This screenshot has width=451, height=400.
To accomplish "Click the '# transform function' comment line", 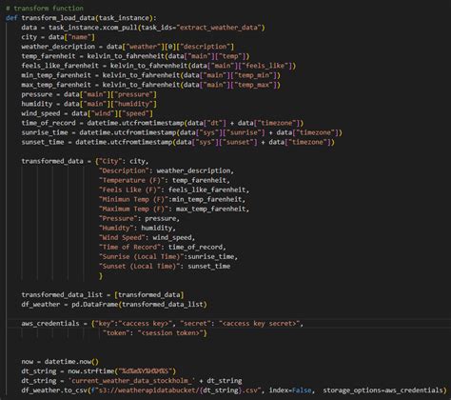I will point(45,9).
